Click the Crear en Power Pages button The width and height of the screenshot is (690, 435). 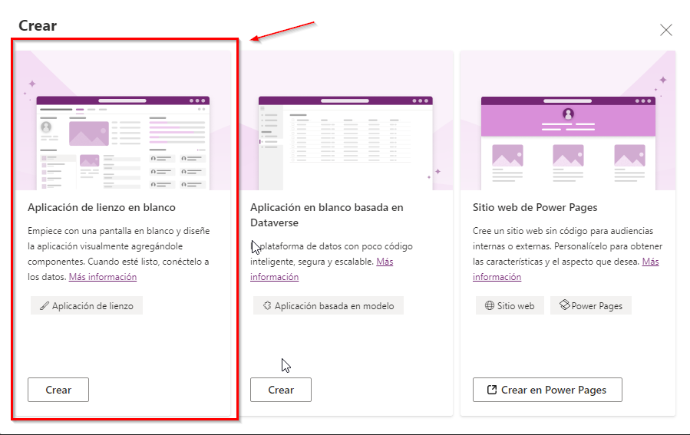[547, 390]
